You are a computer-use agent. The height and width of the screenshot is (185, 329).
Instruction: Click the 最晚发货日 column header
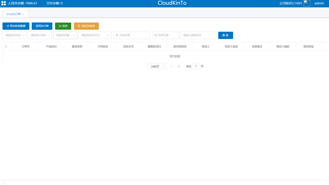click(x=154, y=47)
